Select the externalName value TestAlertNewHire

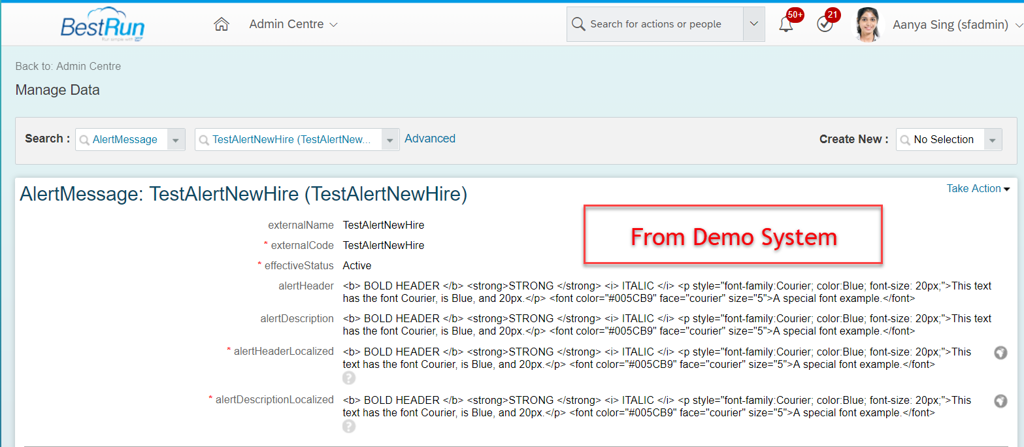pos(384,225)
